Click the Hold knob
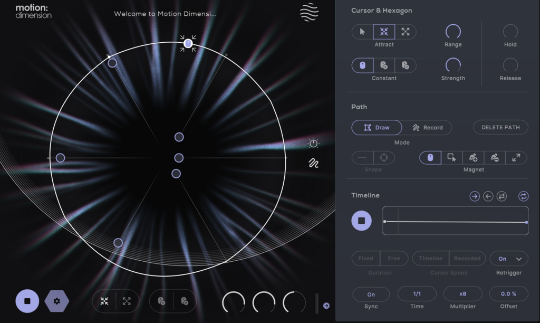Screen dimensions: 540x323 point(510,32)
